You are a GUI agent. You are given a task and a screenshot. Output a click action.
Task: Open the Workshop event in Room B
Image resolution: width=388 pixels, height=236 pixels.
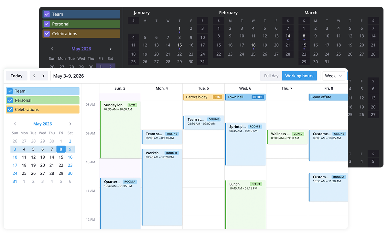(x=162, y=187)
